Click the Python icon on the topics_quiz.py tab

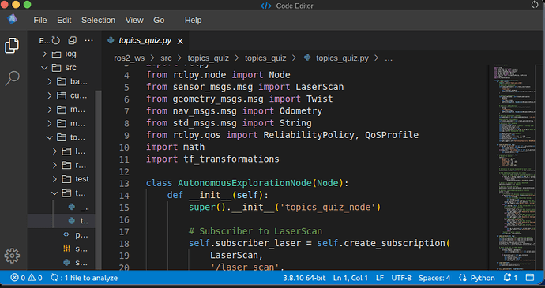(111, 40)
